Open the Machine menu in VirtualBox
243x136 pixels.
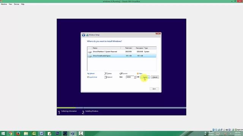click(4, 4)
